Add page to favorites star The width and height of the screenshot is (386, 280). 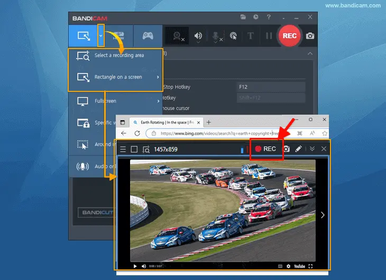(x=325, y=133)
